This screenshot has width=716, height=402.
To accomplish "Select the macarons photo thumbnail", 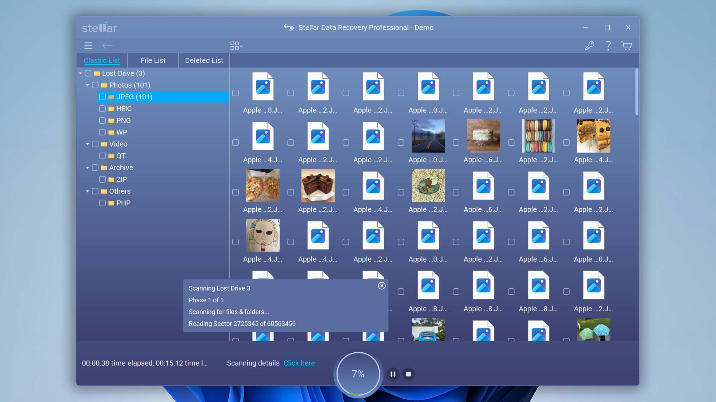I will pyautogui.click(x=538, y=136).
